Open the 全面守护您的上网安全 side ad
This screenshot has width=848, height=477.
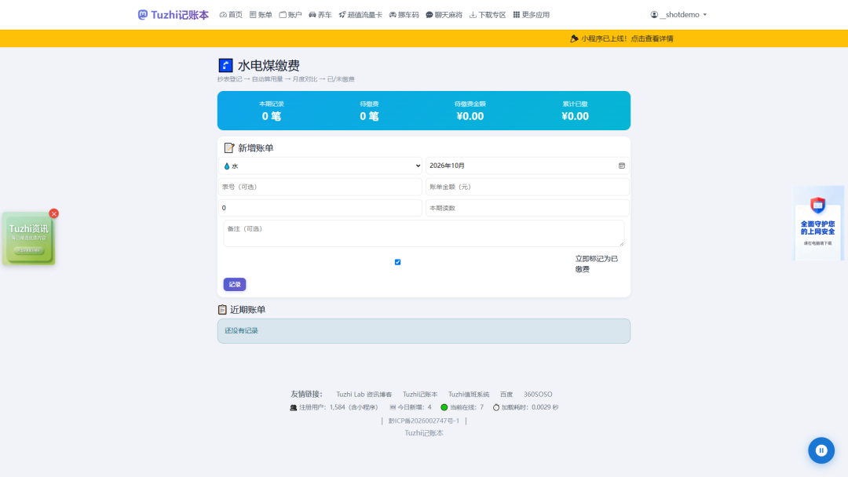point(818,223)
